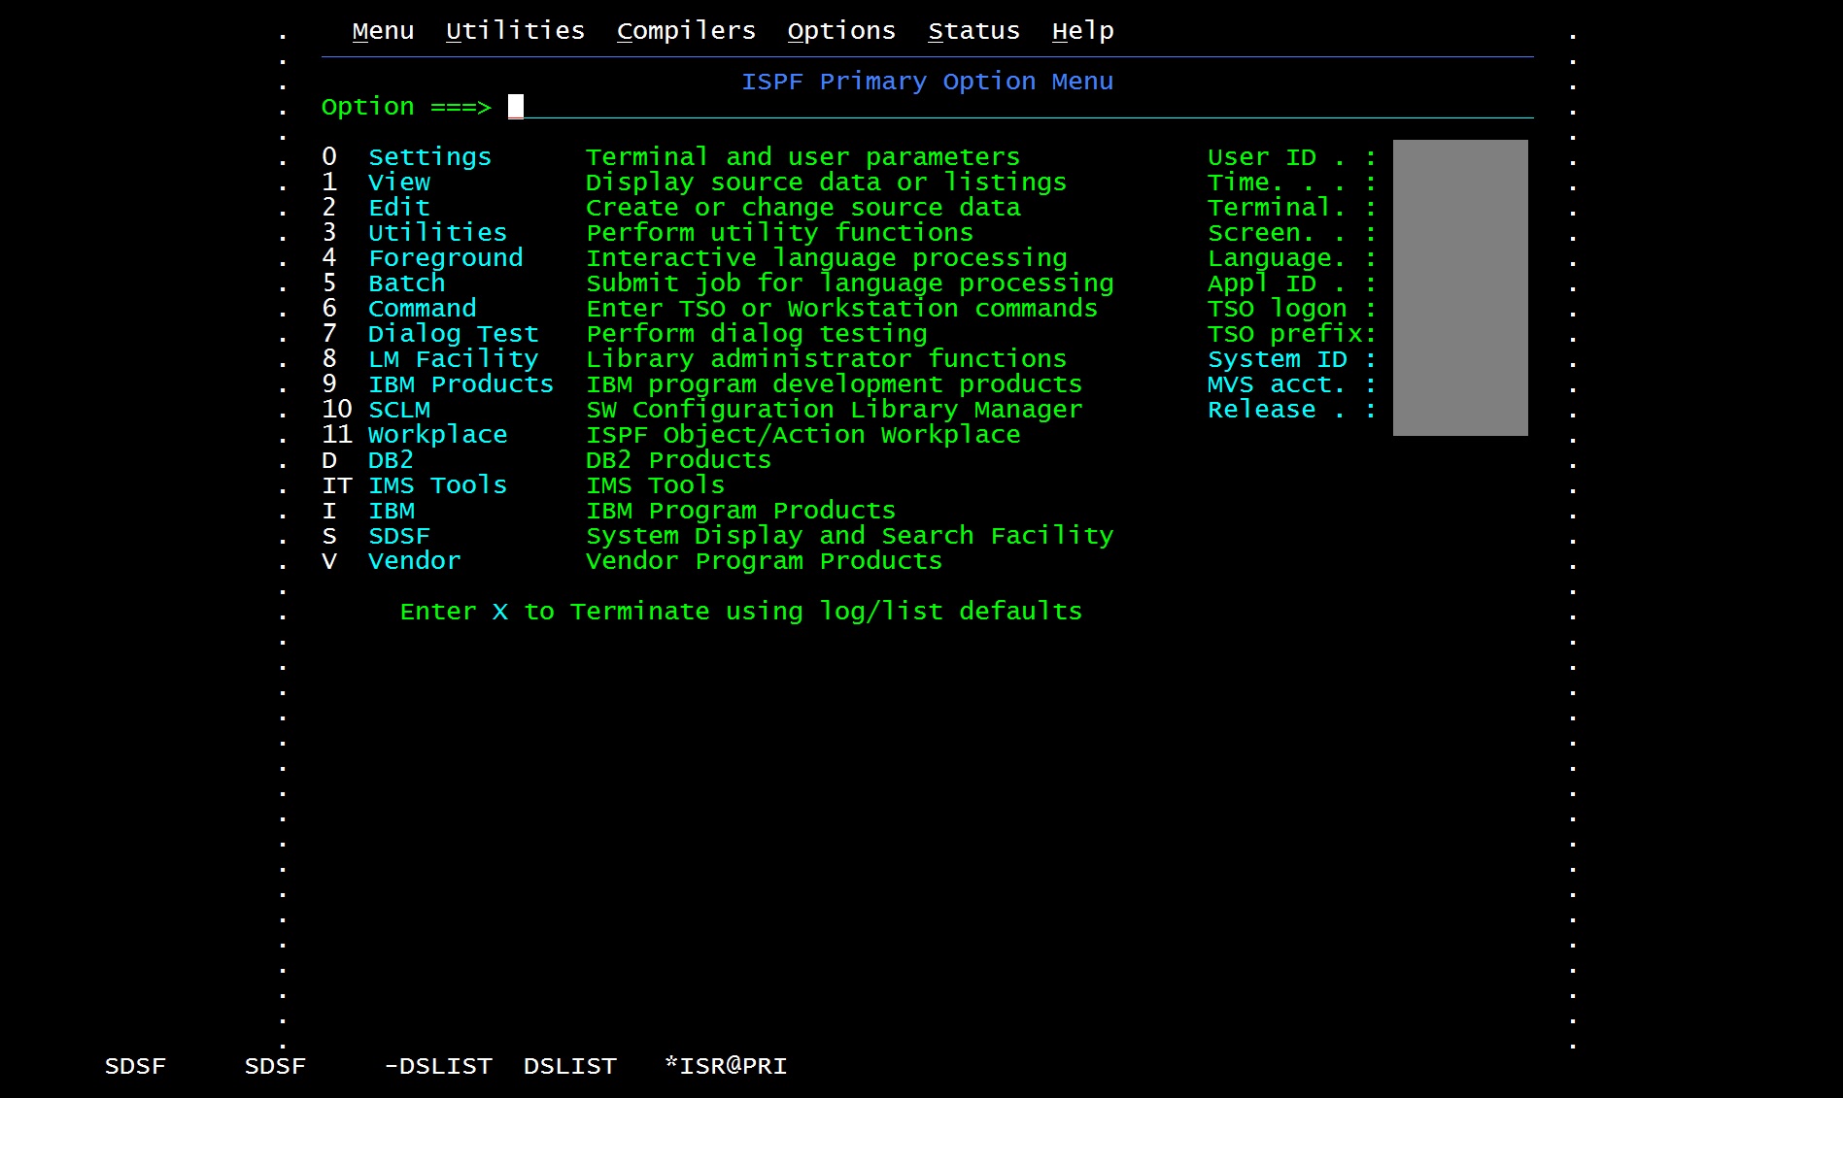
Task: Select option 9 IBM Products
Action: coord(461,384)
